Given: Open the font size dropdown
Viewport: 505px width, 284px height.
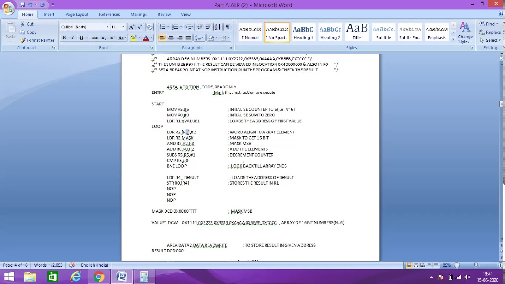Looking at the screenshot, I should pyautogui.click(x=123, y=27).
